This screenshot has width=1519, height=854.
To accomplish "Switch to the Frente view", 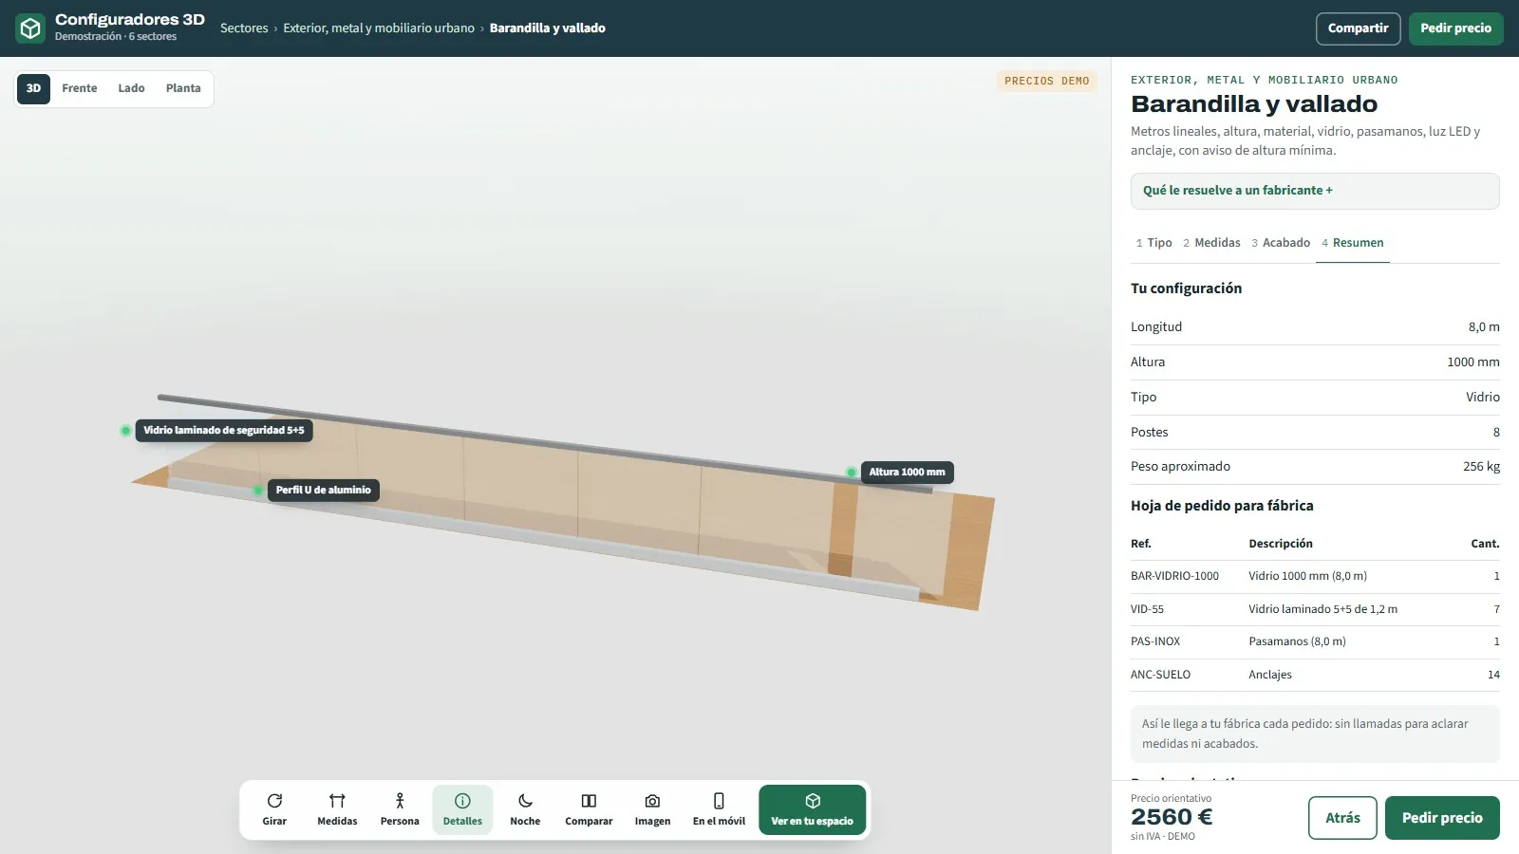I will [80, 88].
